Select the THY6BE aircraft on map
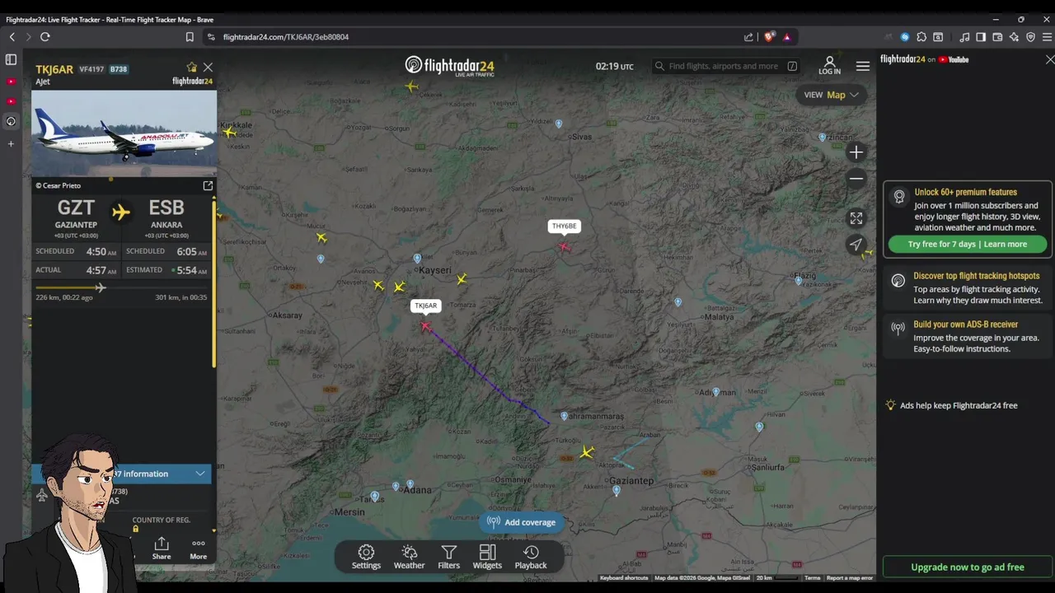1055x593 pixels. 565,246
